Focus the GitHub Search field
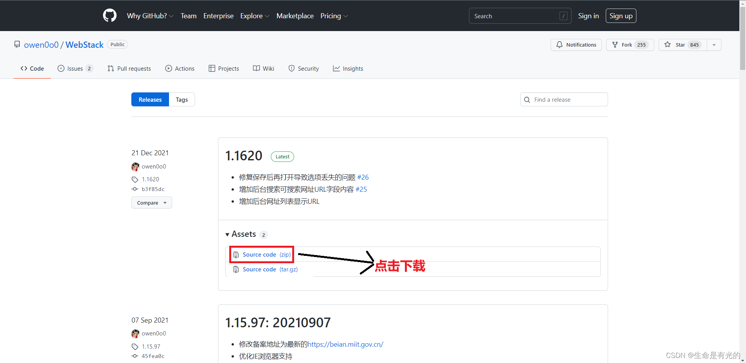 pyautogui.click(x=520, y=16)
